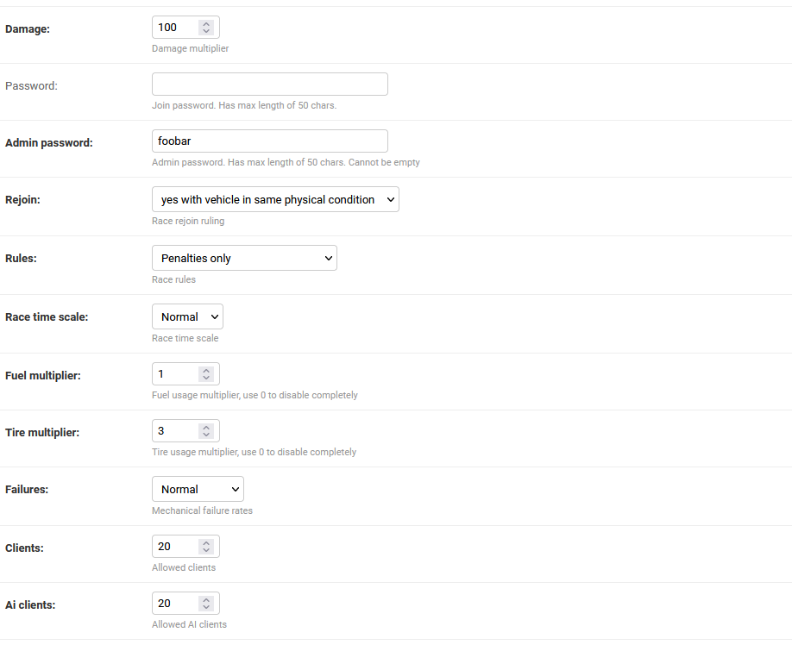The height and width of the screenshot is (645, 792).
Task: Increase Tire multiplier using up arrow
Action: pos(205,428)
